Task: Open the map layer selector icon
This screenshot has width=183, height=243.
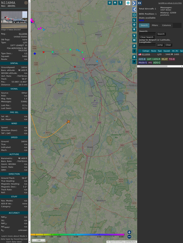Action: pos(128,3)
